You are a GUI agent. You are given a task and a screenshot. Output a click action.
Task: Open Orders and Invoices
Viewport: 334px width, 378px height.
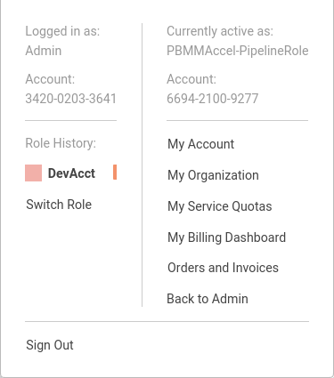click(223, 268)
